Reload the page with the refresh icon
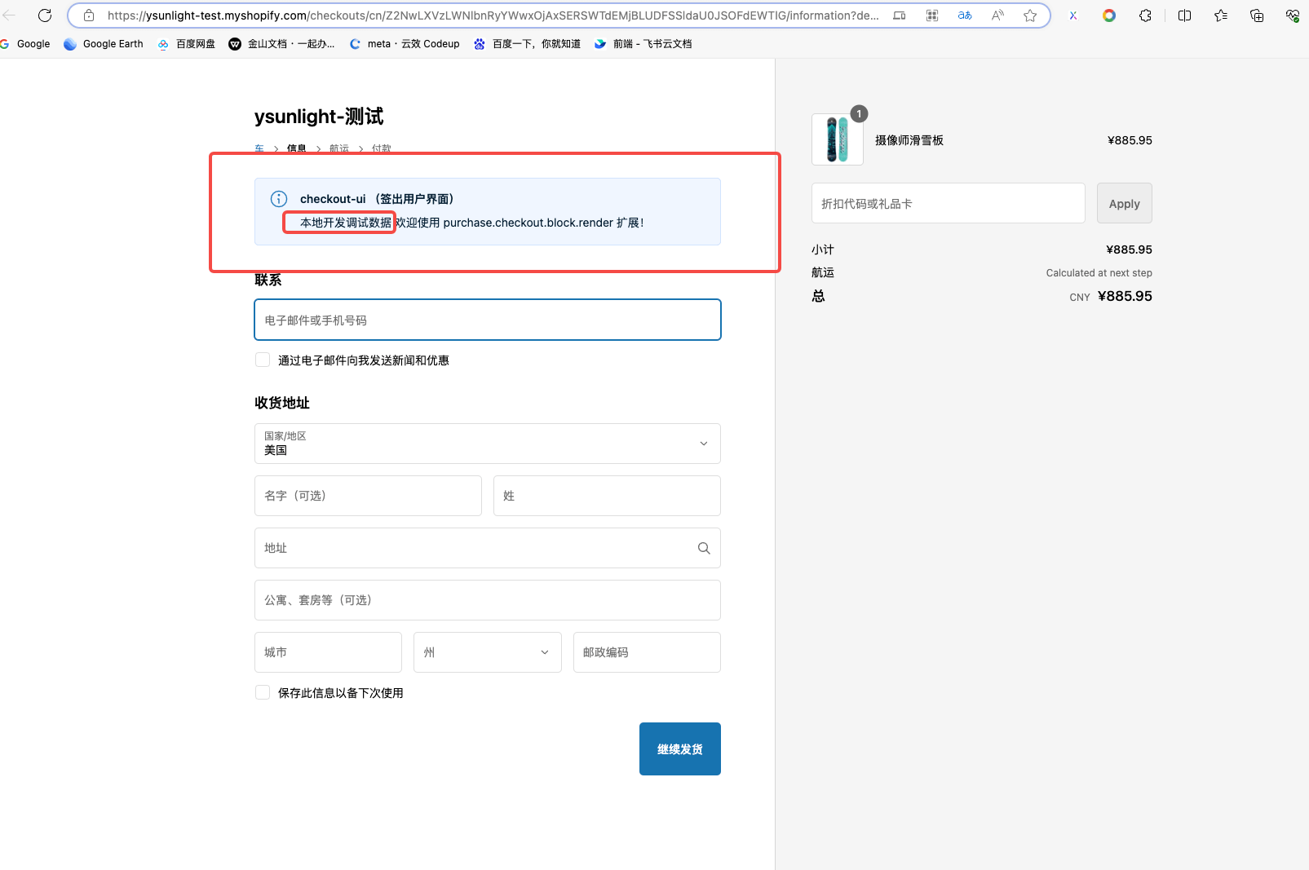Screen dimensions: 1309x870 pos(45,15)
